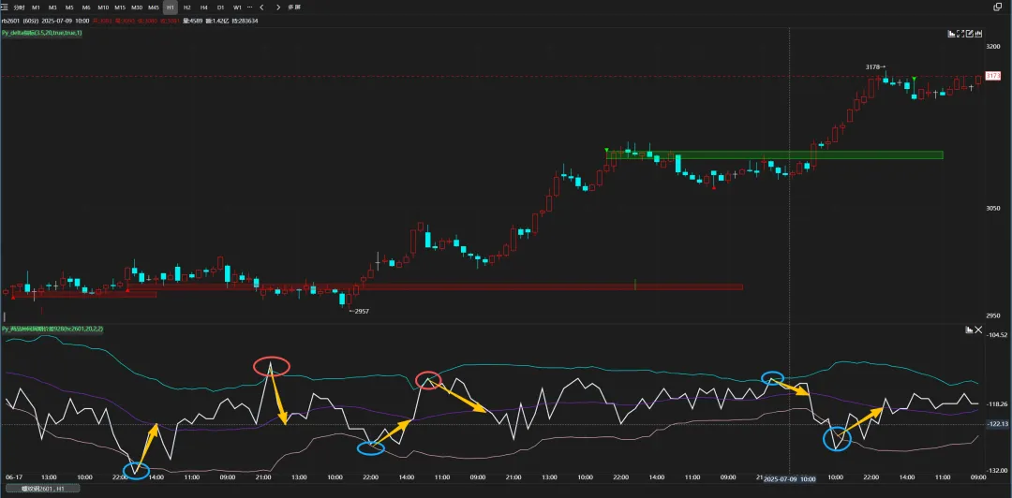1012x498 pixels.
Task: Expand more timeframes via the ellipsis
Action: (248, 7)
